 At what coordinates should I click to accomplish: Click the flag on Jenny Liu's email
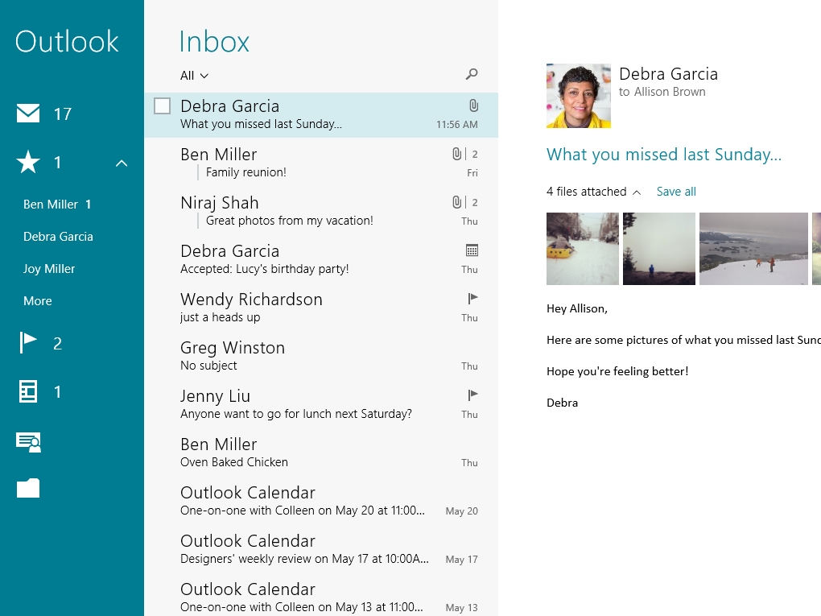coord(472,395)
